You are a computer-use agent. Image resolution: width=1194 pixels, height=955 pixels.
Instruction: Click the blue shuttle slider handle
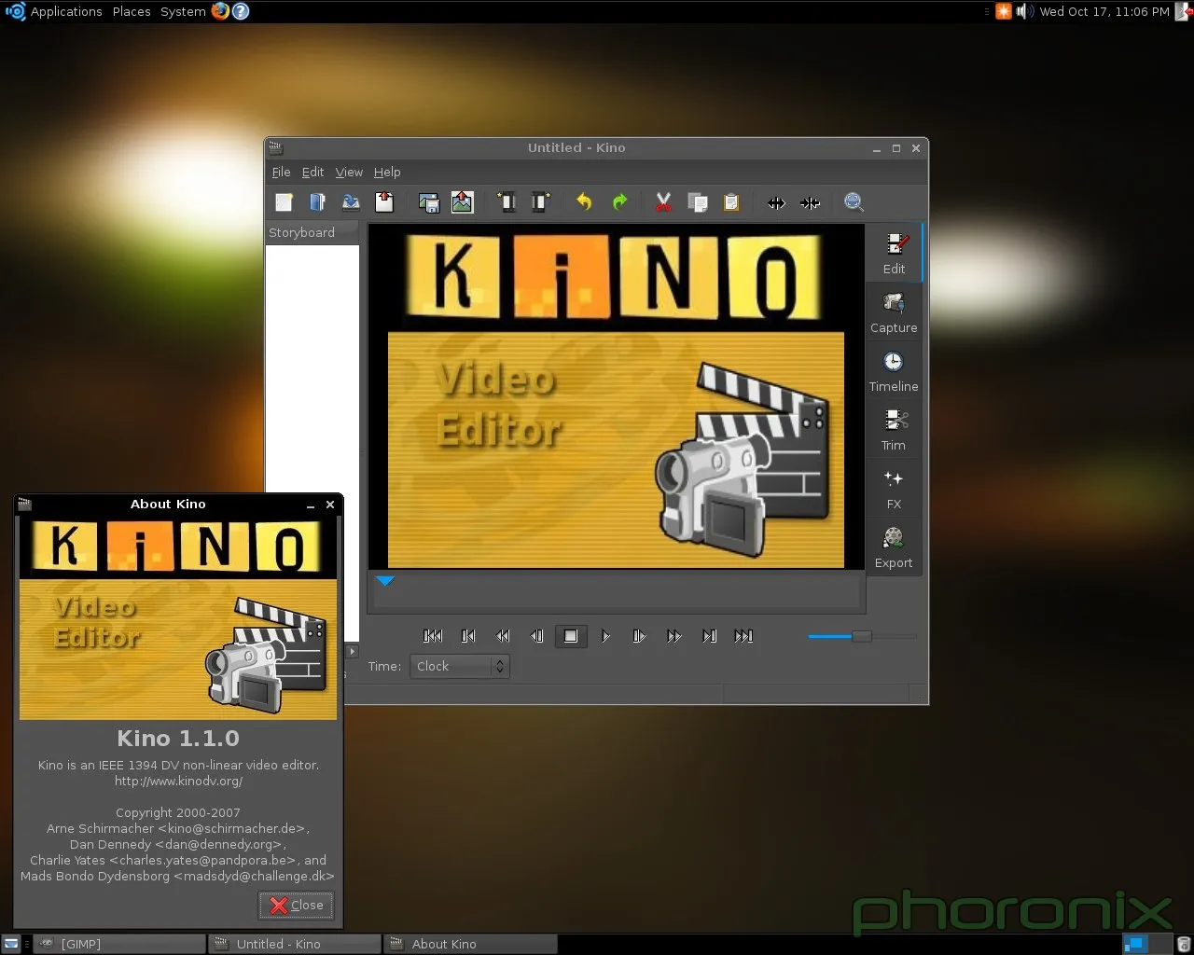[862, 636]
